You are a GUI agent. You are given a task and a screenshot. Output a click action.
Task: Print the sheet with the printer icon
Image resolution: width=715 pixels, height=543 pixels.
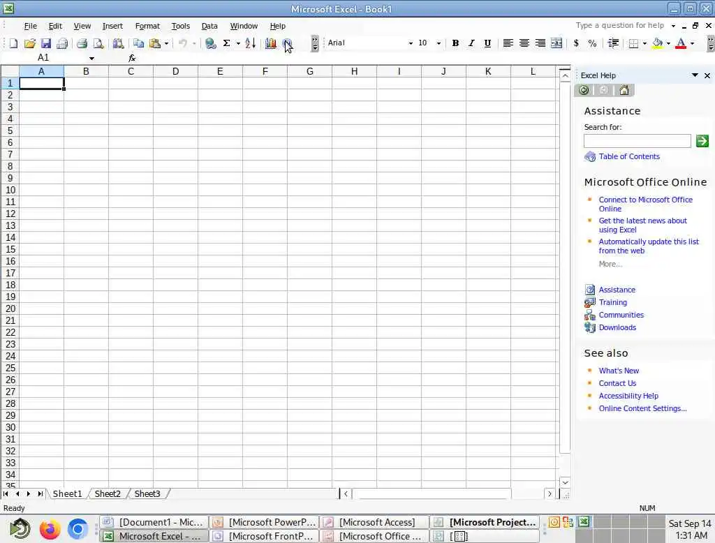[82, 43]
